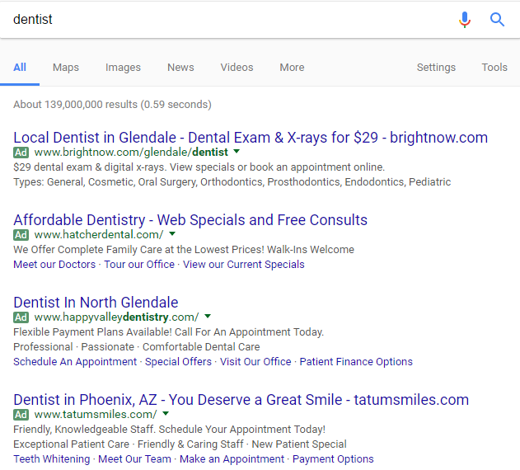Select the All tab
Viewport: 520px width, 470px height.
(20, 68)
